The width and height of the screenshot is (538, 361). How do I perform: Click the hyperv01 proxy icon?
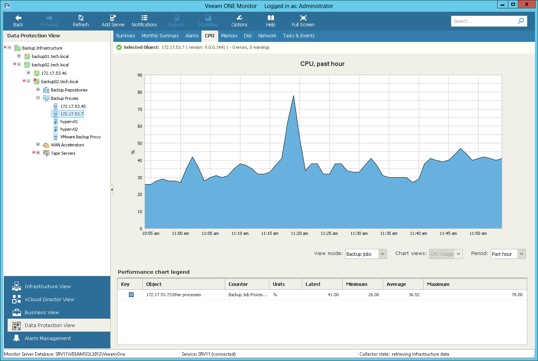click(56, 122)
